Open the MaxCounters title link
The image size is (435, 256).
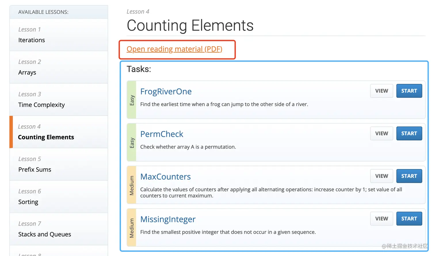tap(165, 176)
